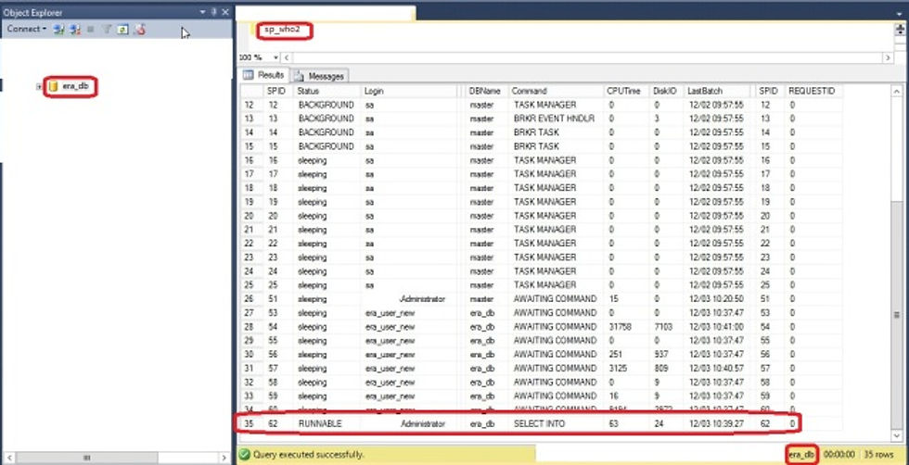Click the Object Explorer scrollbar left arrow

point(8,458)
